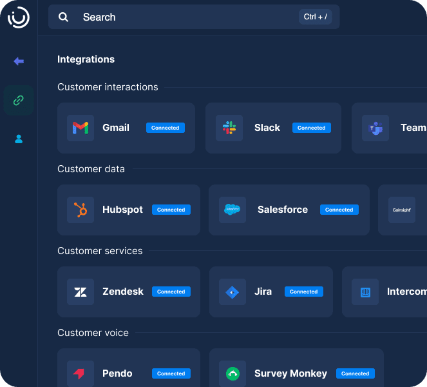Viewport: 427px width, 387px height.
Task: Click the Zendesk integration name
Action: tap(123, 292)
